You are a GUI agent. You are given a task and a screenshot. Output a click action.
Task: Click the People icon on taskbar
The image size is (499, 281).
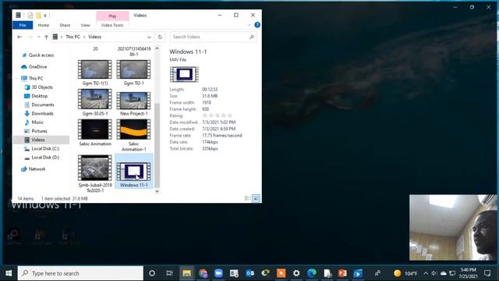(x=377, y=273)
